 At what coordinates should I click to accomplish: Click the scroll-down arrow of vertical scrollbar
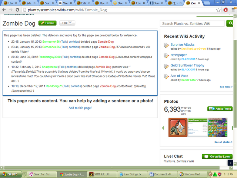(235, 164)
